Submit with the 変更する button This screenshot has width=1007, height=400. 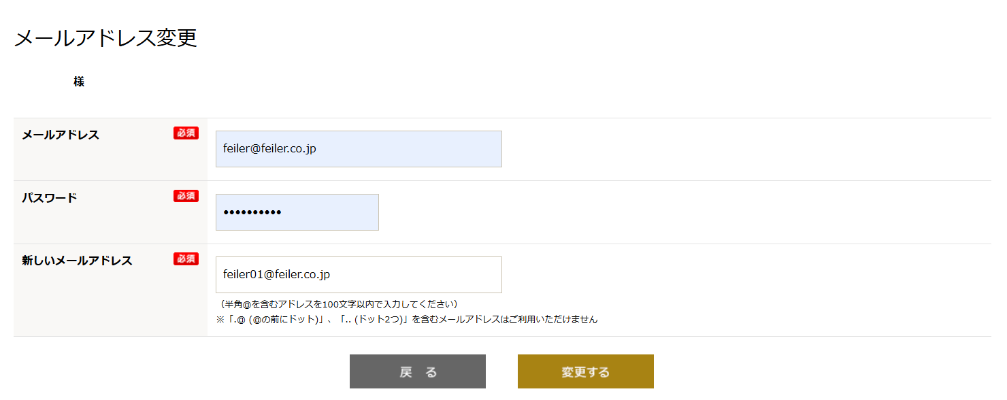point(585,371)
